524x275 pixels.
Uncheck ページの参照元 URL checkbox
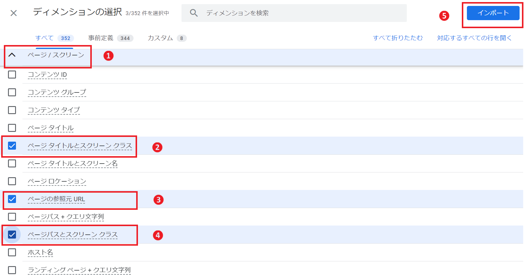click(12, 199)
